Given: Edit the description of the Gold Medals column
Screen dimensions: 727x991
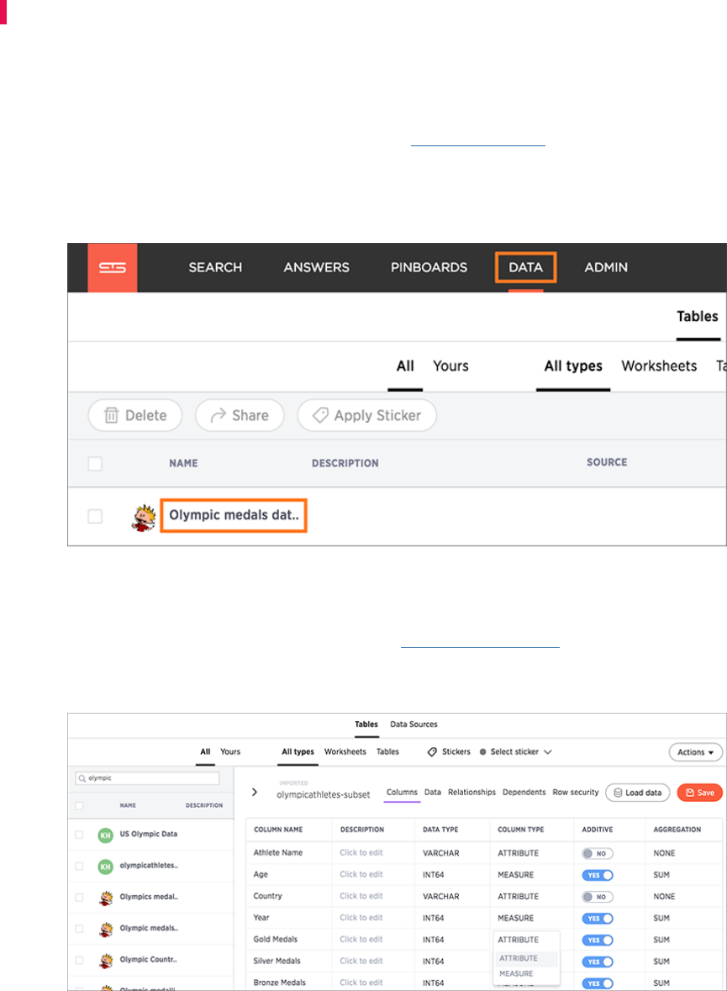Looking at the screenshot, I should tap(361, 939).
